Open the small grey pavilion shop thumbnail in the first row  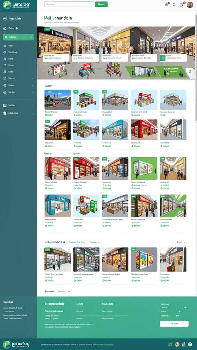click(x=173, y=99)
